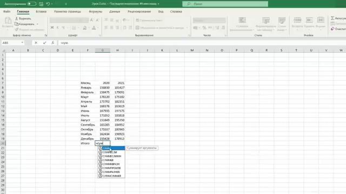Image resolution: width=346 pixels, height=194 pixels.
Task: Switch to the Справка ribbon tab
Action: 176,11
